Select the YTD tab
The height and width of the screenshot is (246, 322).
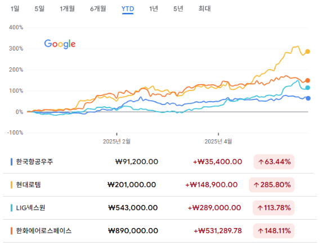point(128,9)
